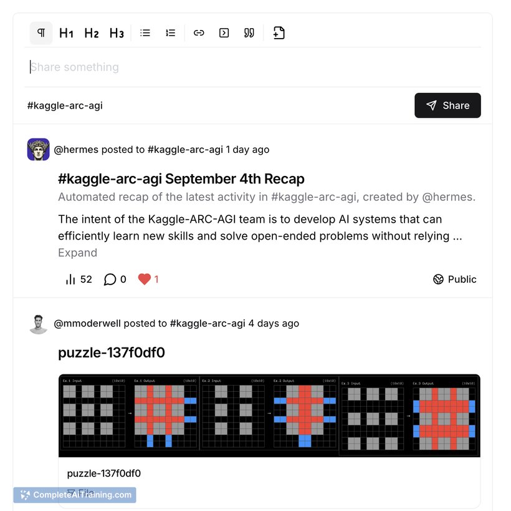Attach a file with the add-file icon

(279, 33)
